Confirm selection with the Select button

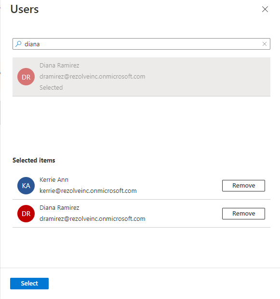coord(29,284)
